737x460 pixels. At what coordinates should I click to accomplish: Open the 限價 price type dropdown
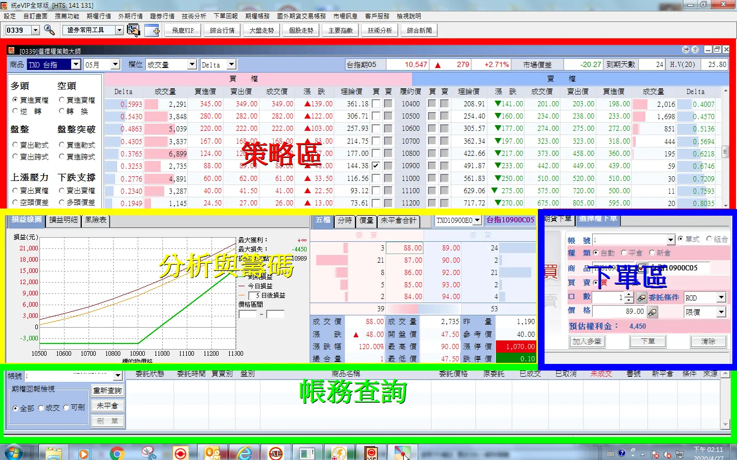721,312
